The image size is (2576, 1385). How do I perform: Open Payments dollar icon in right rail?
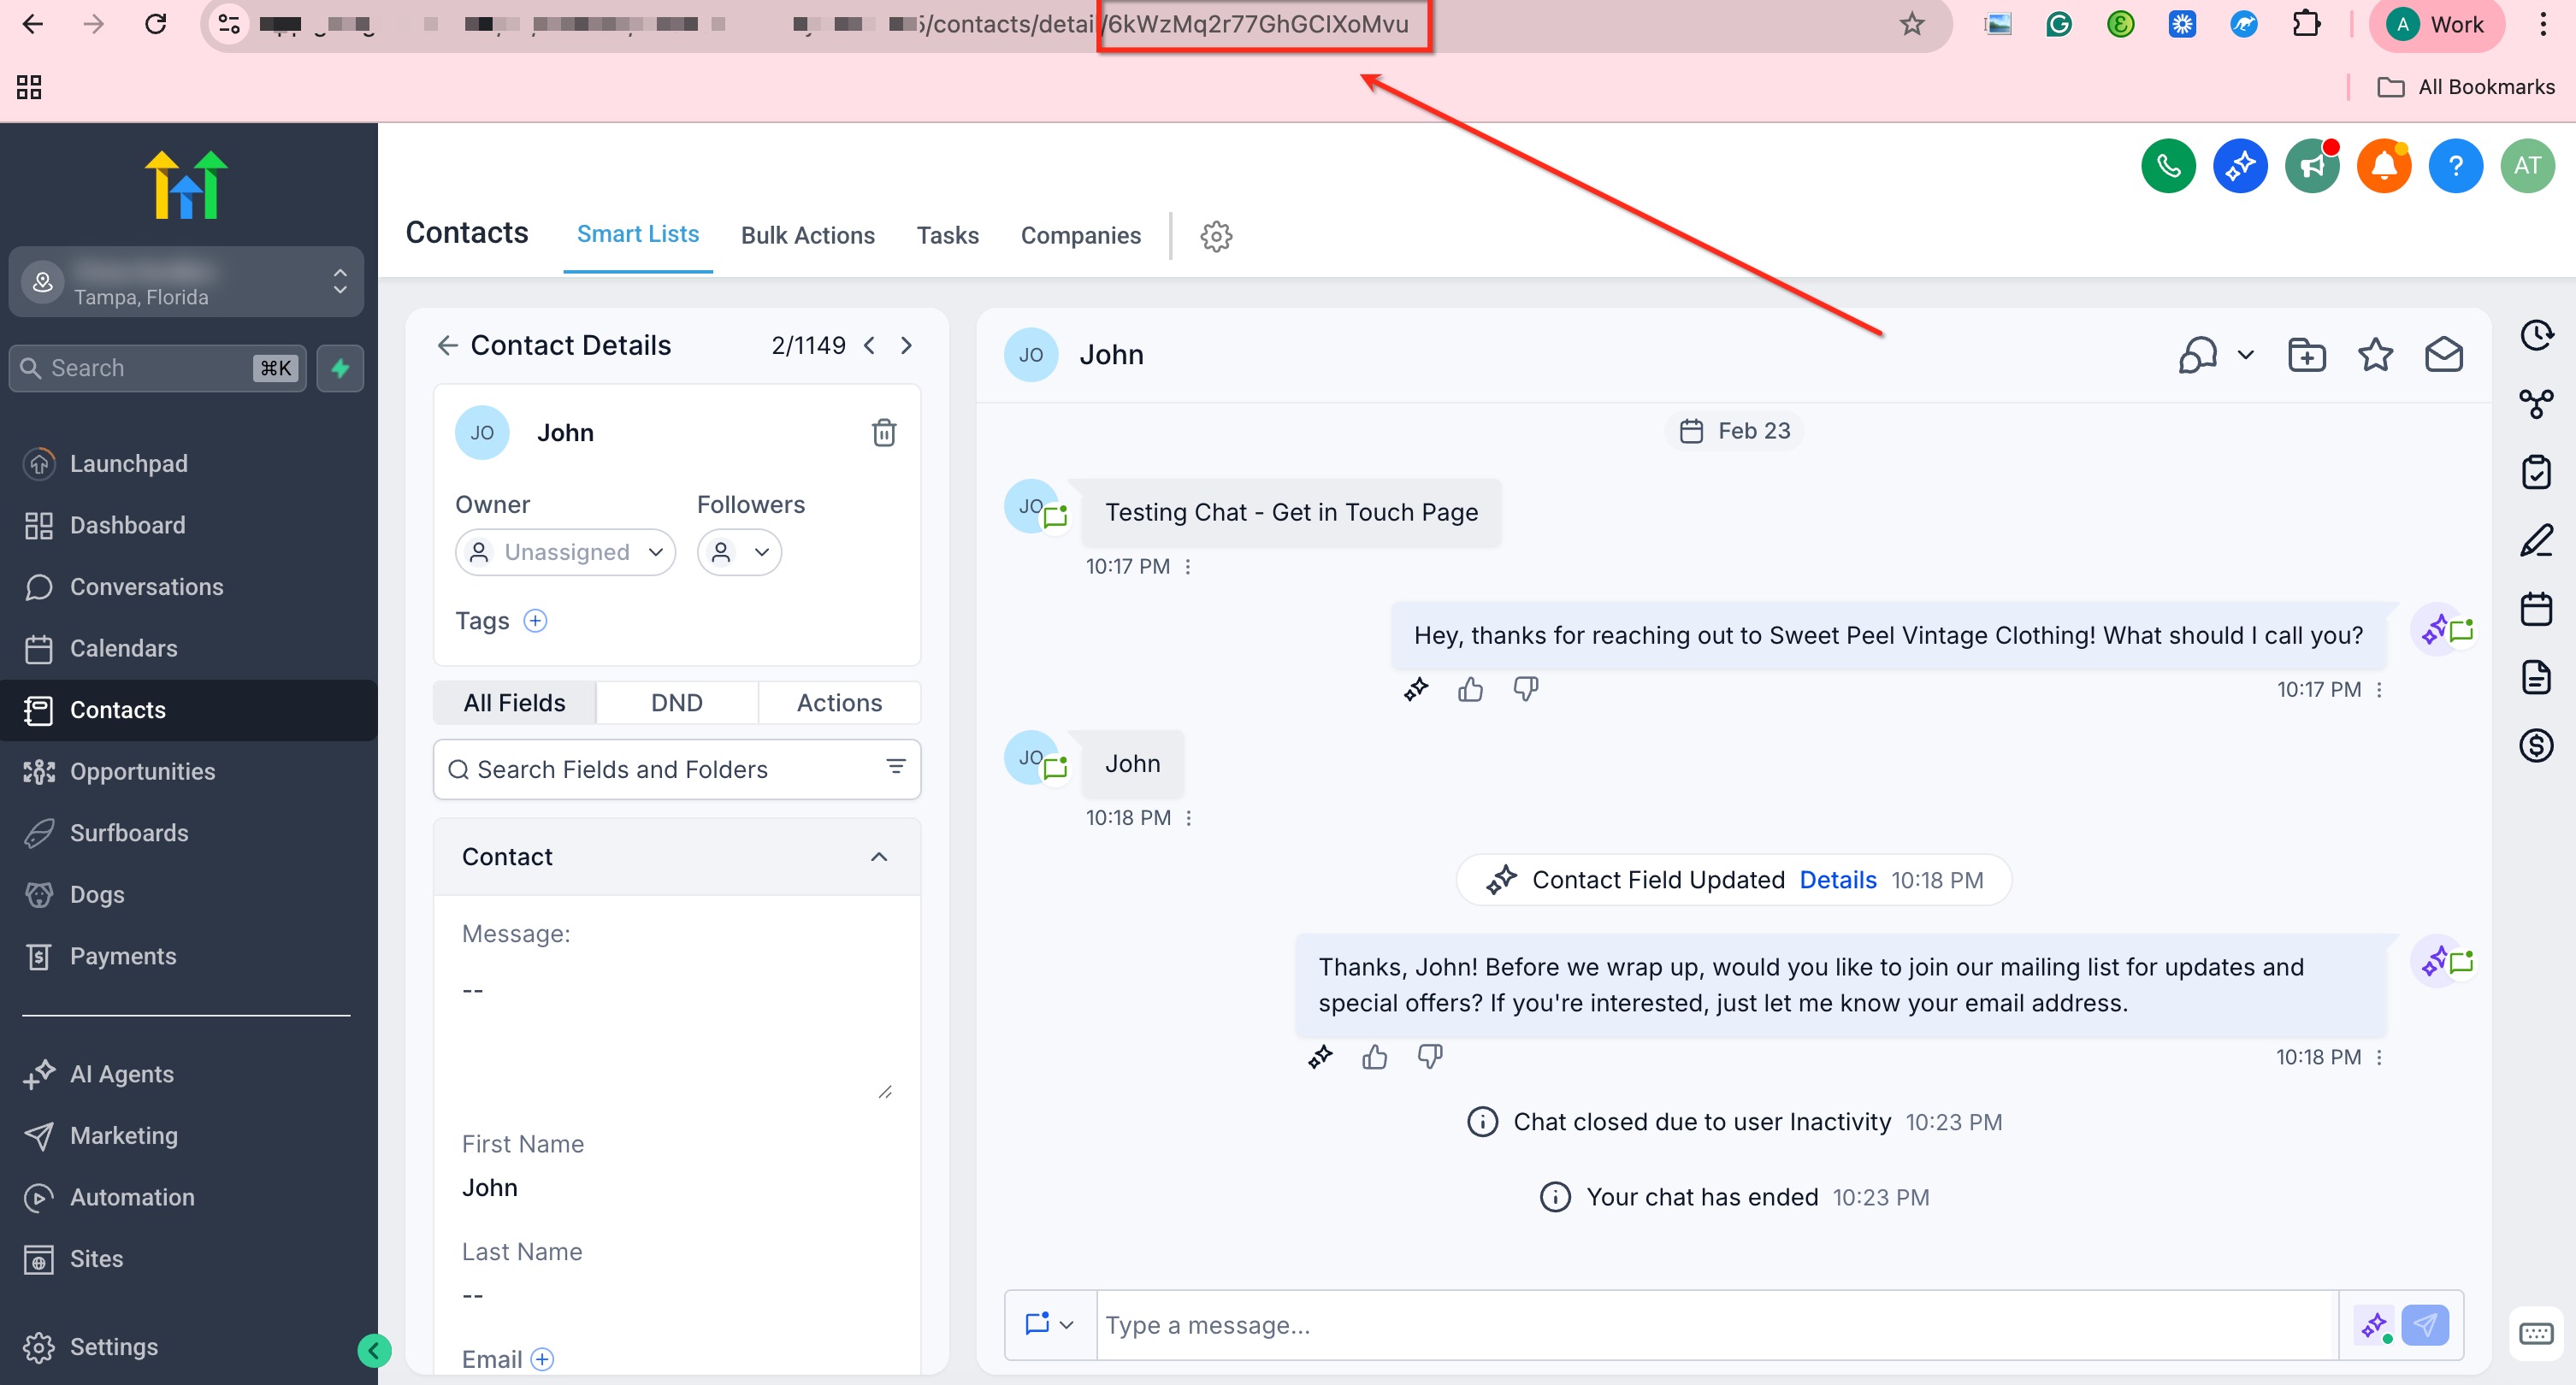coord(2535,745)
